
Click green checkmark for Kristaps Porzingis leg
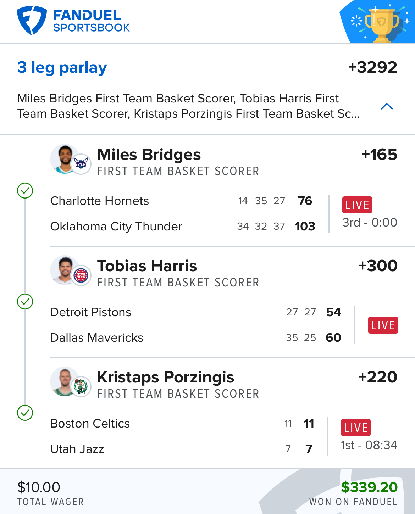pos(25,413)
